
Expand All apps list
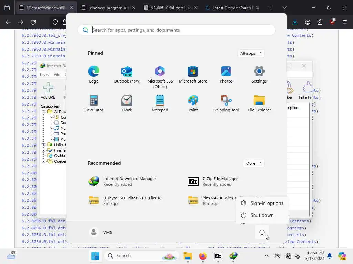coord(251,53)
